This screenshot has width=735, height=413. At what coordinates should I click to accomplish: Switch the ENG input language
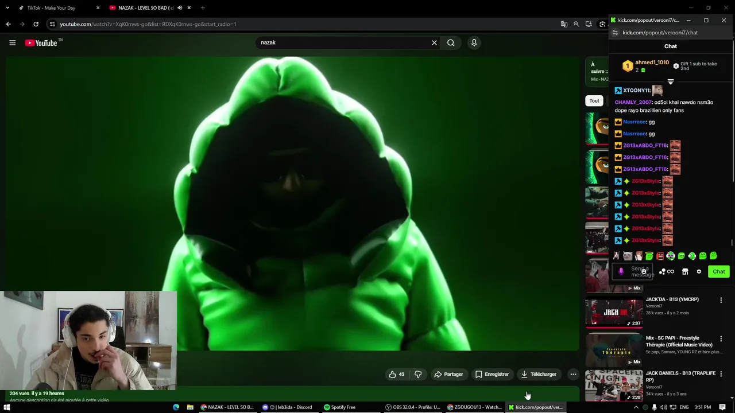click(684, 407)
